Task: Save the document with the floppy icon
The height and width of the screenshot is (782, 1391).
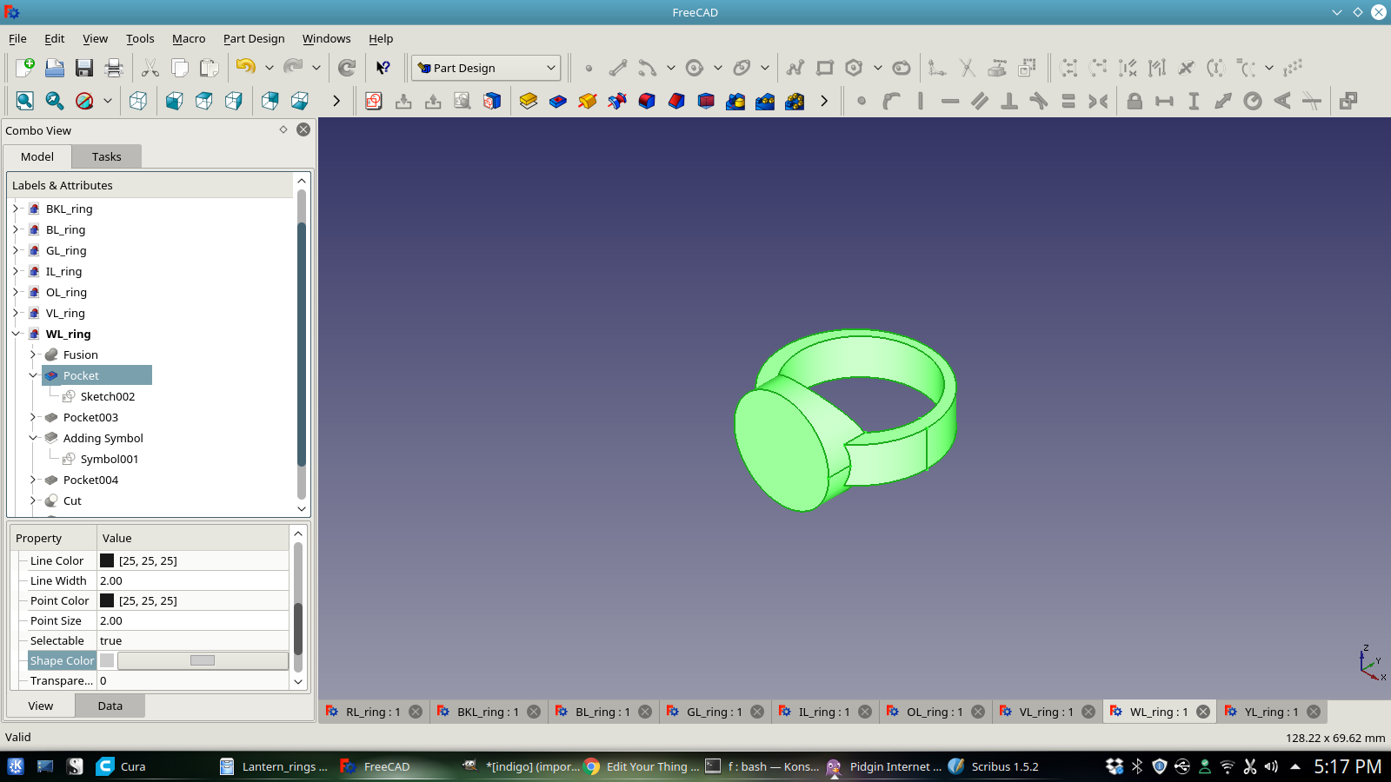Action: pos(84,68)
